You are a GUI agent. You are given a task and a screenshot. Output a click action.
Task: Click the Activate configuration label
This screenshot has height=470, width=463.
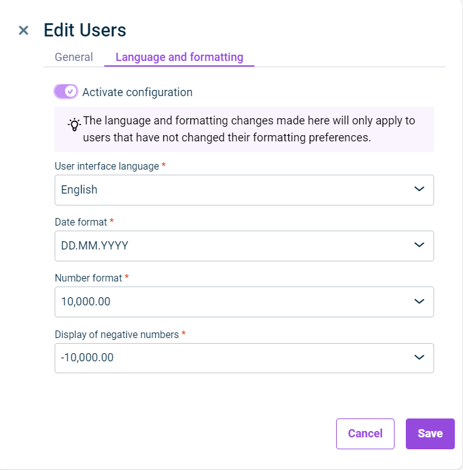point(137,92)
